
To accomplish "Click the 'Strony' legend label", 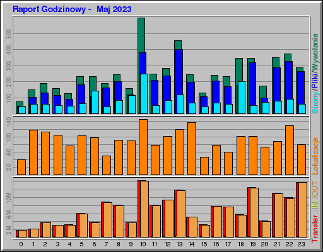I will pyautogui.click(x=315, y=103).
